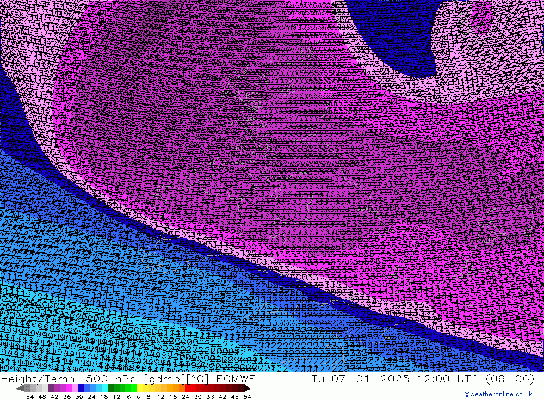
Task: Open the weatheronline.co.uk copyright link
Action: (x=498, y=394)
